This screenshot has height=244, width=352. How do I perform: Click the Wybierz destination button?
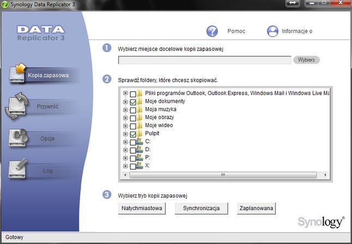tap(306, 60)
